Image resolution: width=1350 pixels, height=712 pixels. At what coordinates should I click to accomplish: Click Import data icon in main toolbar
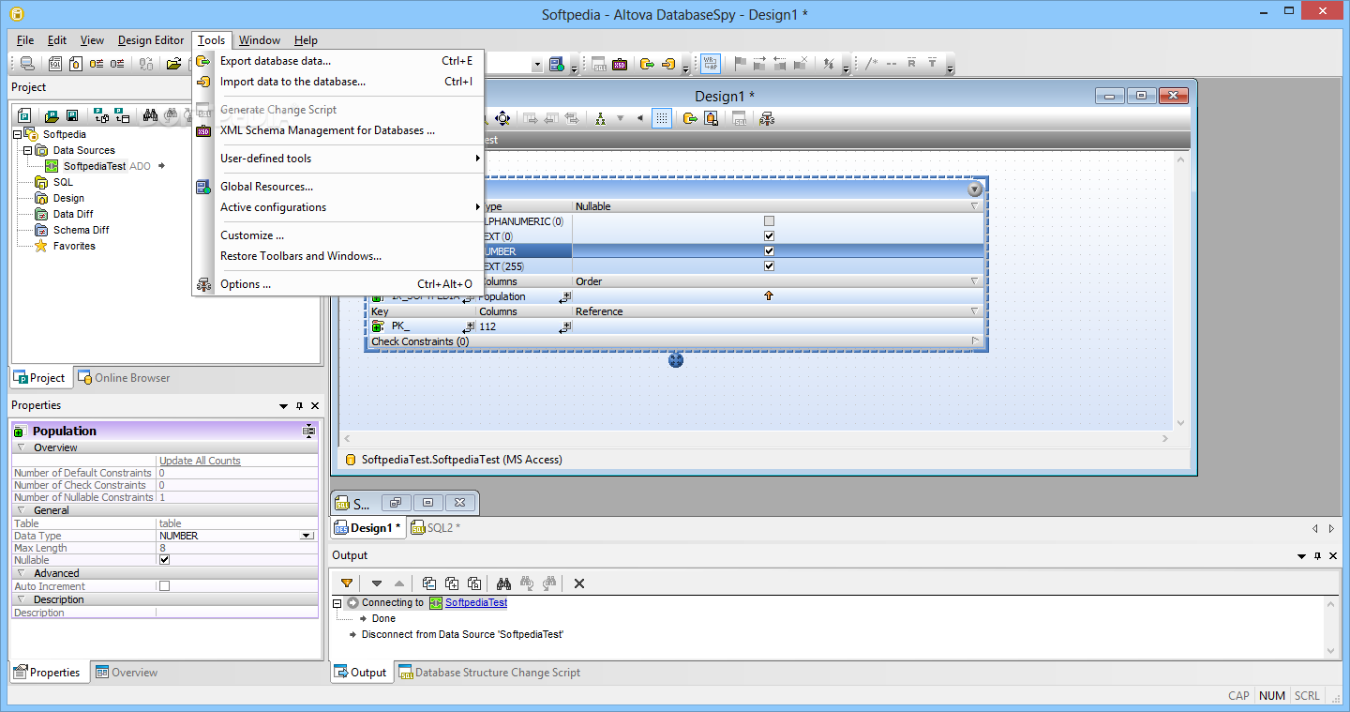coord(668,65)
